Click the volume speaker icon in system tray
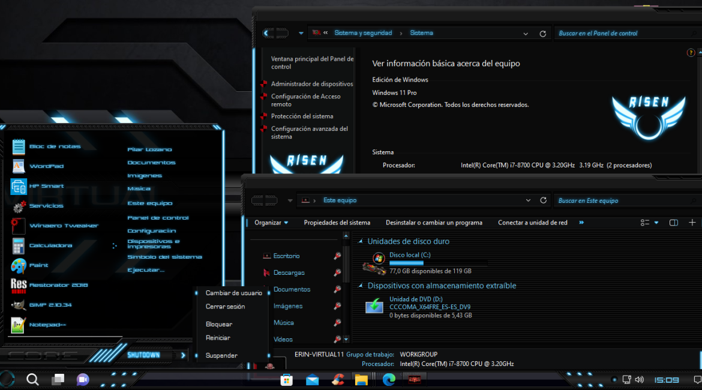This screenshot has width=702, height=390. pos(639,379)
